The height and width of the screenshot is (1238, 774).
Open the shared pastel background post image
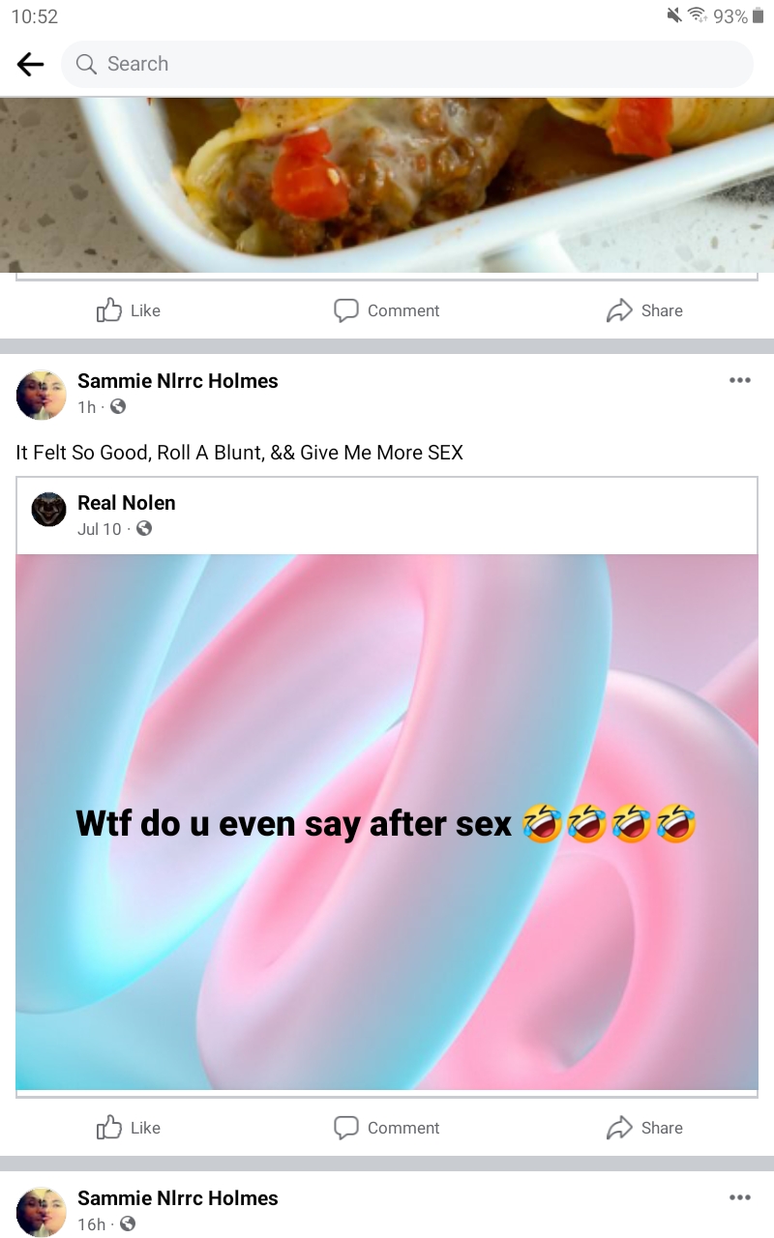click(387, 822)
